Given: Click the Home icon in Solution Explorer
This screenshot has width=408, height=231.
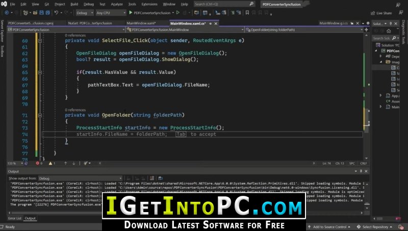Looking at the screenshot, I should pyautogui.click(x=389, y=31).
